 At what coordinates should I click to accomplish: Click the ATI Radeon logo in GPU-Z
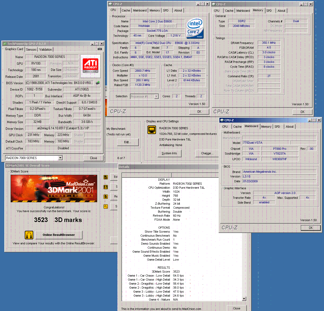click(91, 66)
